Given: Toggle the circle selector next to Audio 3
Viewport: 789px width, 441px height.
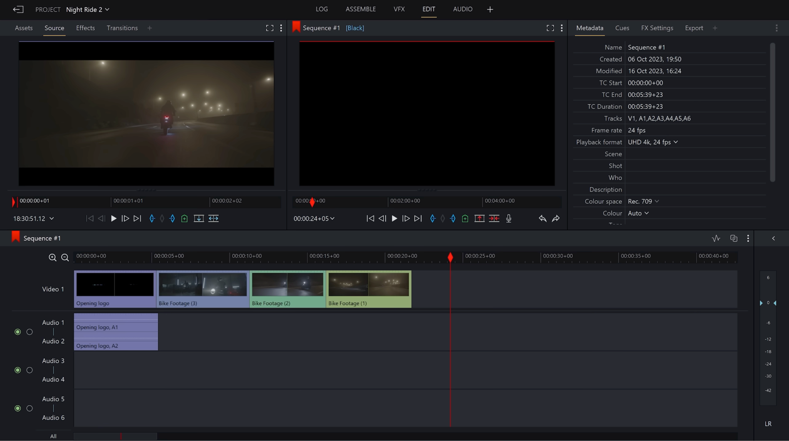Looking at the screenshot, I should [29, 370].
